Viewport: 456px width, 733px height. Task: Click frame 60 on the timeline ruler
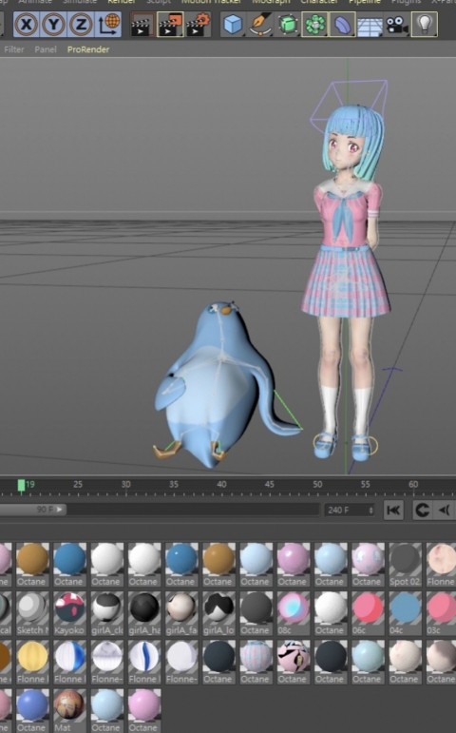point(413,484)
